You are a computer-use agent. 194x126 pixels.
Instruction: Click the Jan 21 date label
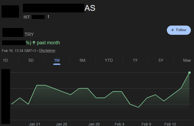click(35, 124)
